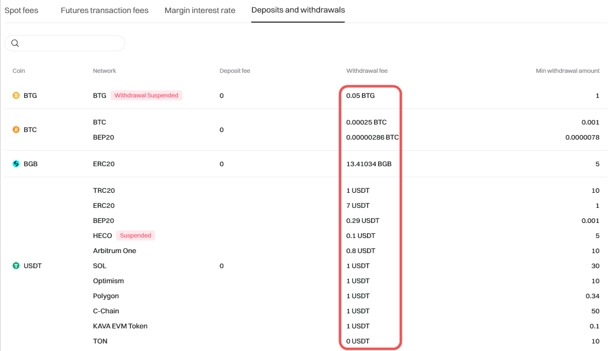
Task: Click the BTG coin name
Action: coord(30,95)
